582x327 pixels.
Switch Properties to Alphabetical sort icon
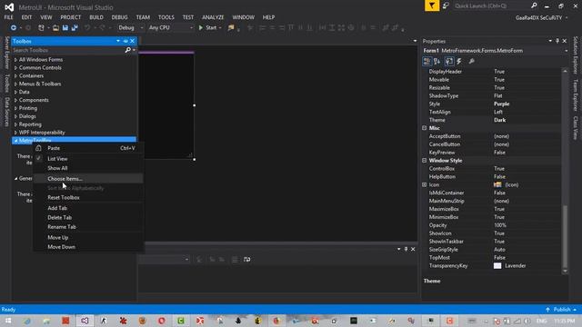[436, 62]
